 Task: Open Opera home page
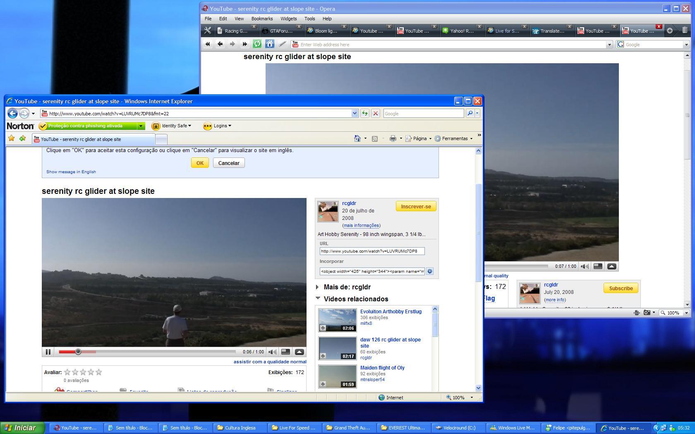[x=270, y=44]
